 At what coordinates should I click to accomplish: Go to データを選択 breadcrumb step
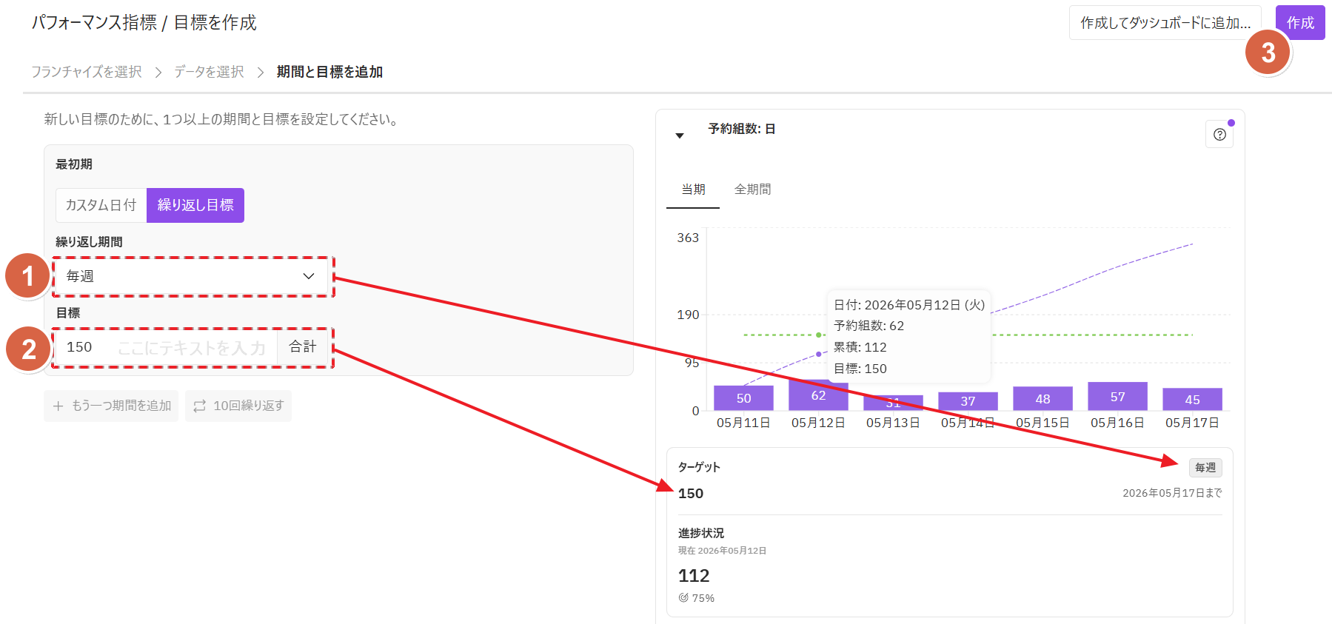point(209,72)
